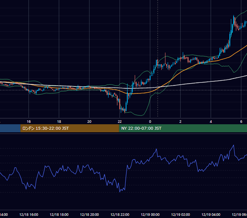Select the 4 hour axis label
The height and width of the screenshot is (218, 247).
[211, 122]
